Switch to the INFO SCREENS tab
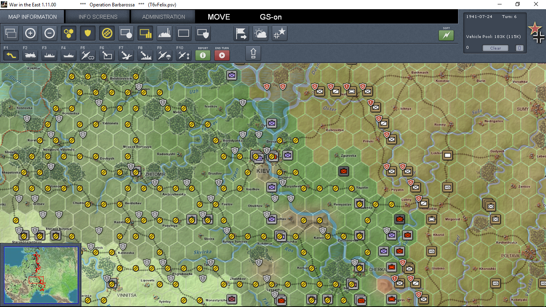The height and width of the screenshot is (307, 546). (98, 17)
